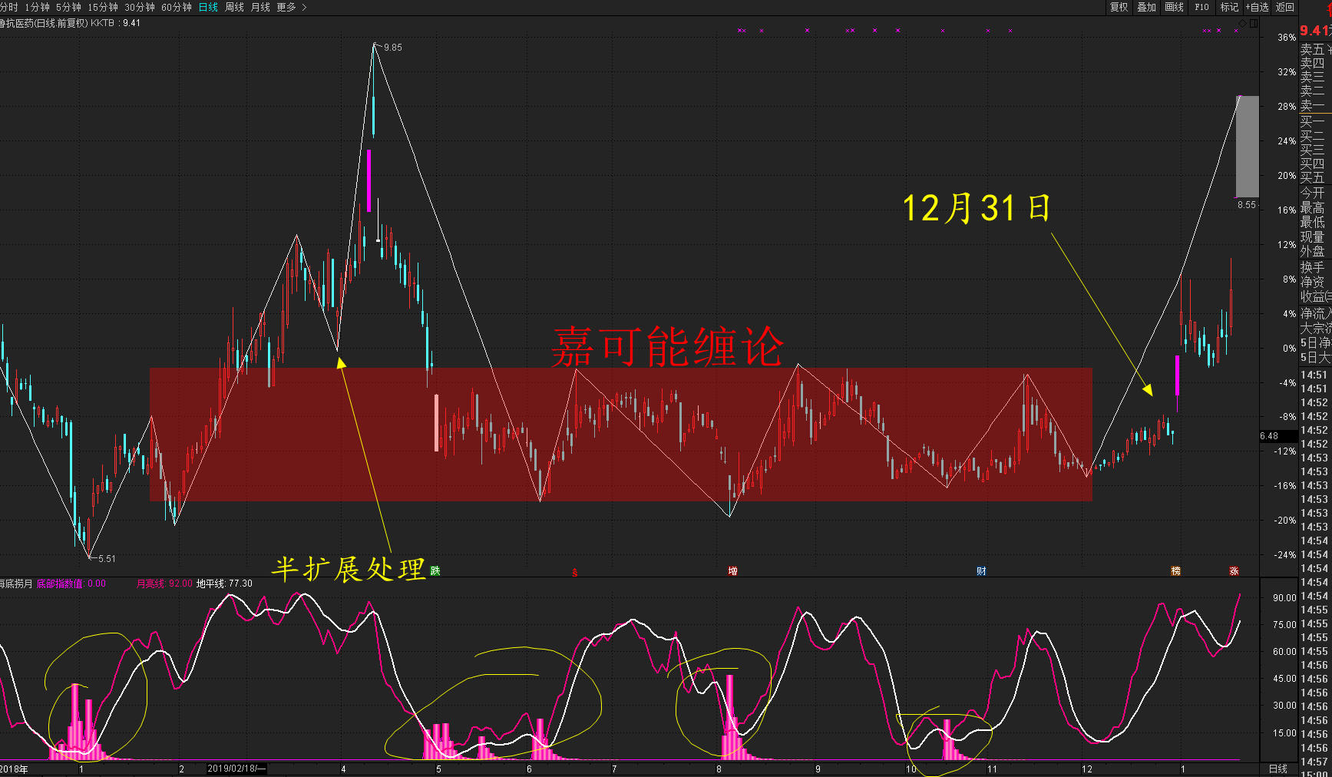This screenshot has height=777, width=1332.
Task: Select the 日线 daily chart tab
Action: (x=208, y=7)
